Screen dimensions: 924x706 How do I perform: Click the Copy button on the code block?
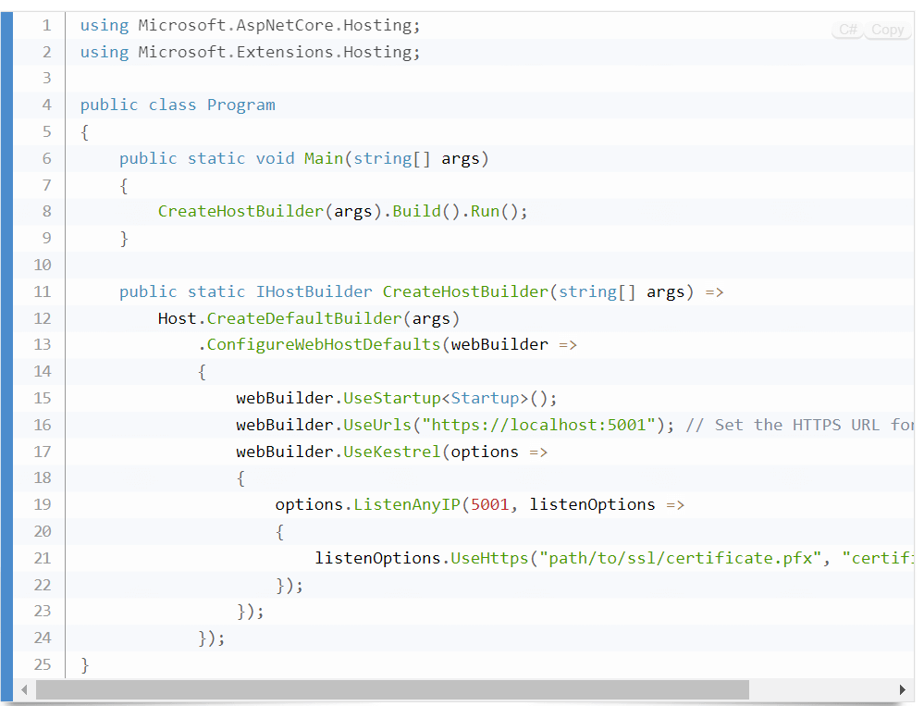[x=887, y=30]
